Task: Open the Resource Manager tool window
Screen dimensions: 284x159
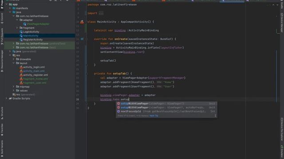Action: coord(2,61)
